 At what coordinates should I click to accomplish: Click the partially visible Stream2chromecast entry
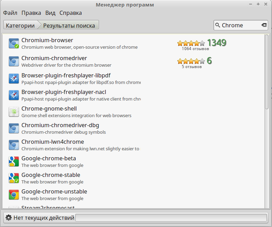tap(48, 207)
